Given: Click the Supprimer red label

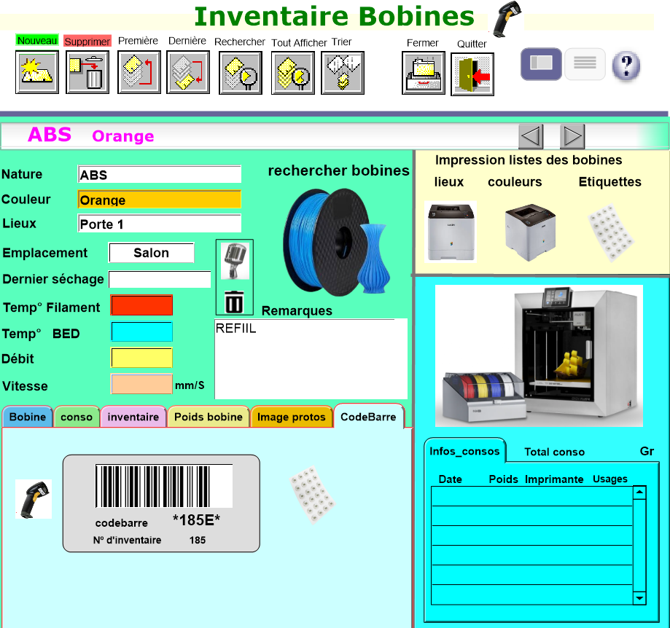Looking at the screenshot, I should pyautogui.click(x=87, y=41).
